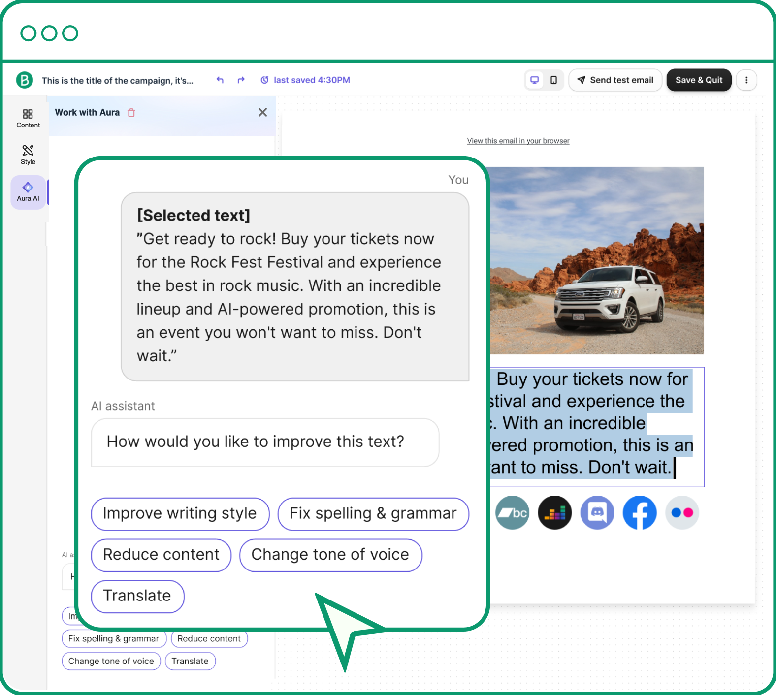Delete the Aura conversation with trash icon
Screen dimensions: 776x695
(x=131, y=113)
